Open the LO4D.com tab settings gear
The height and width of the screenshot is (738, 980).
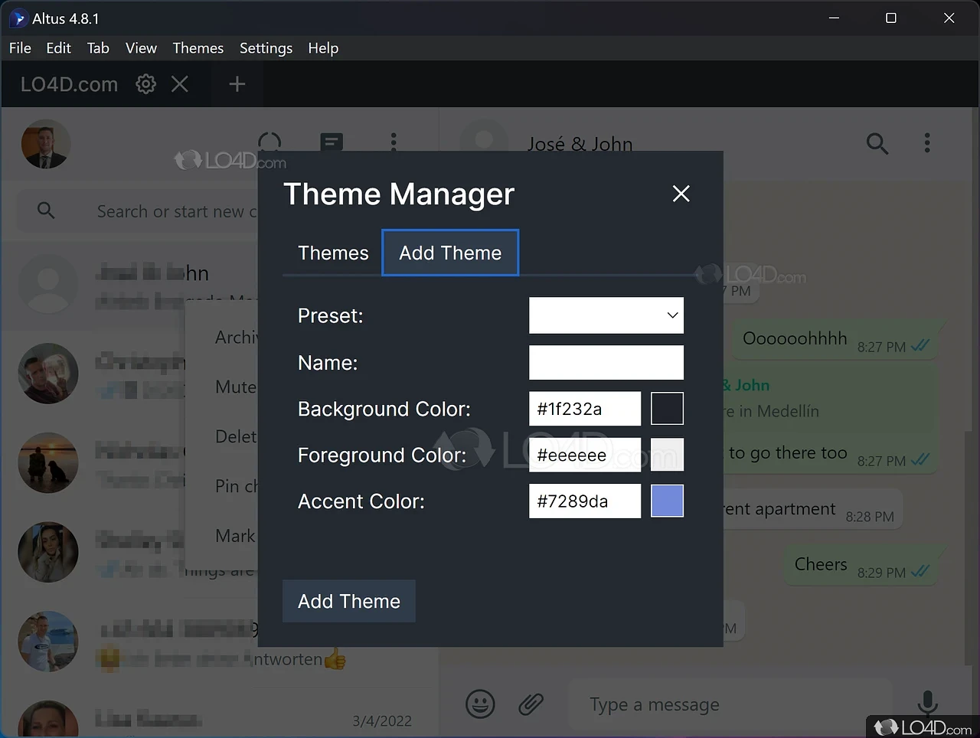coord(145,84)
